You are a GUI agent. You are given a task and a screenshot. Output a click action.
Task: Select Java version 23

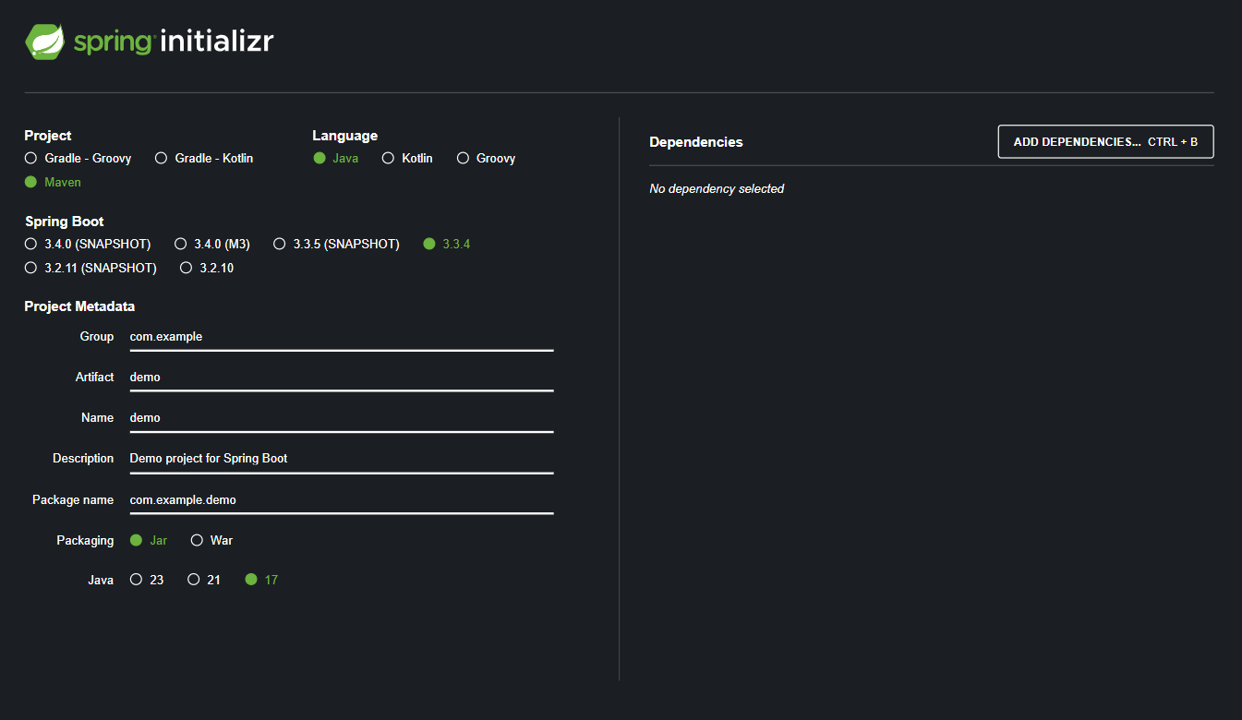pos(146,581)
